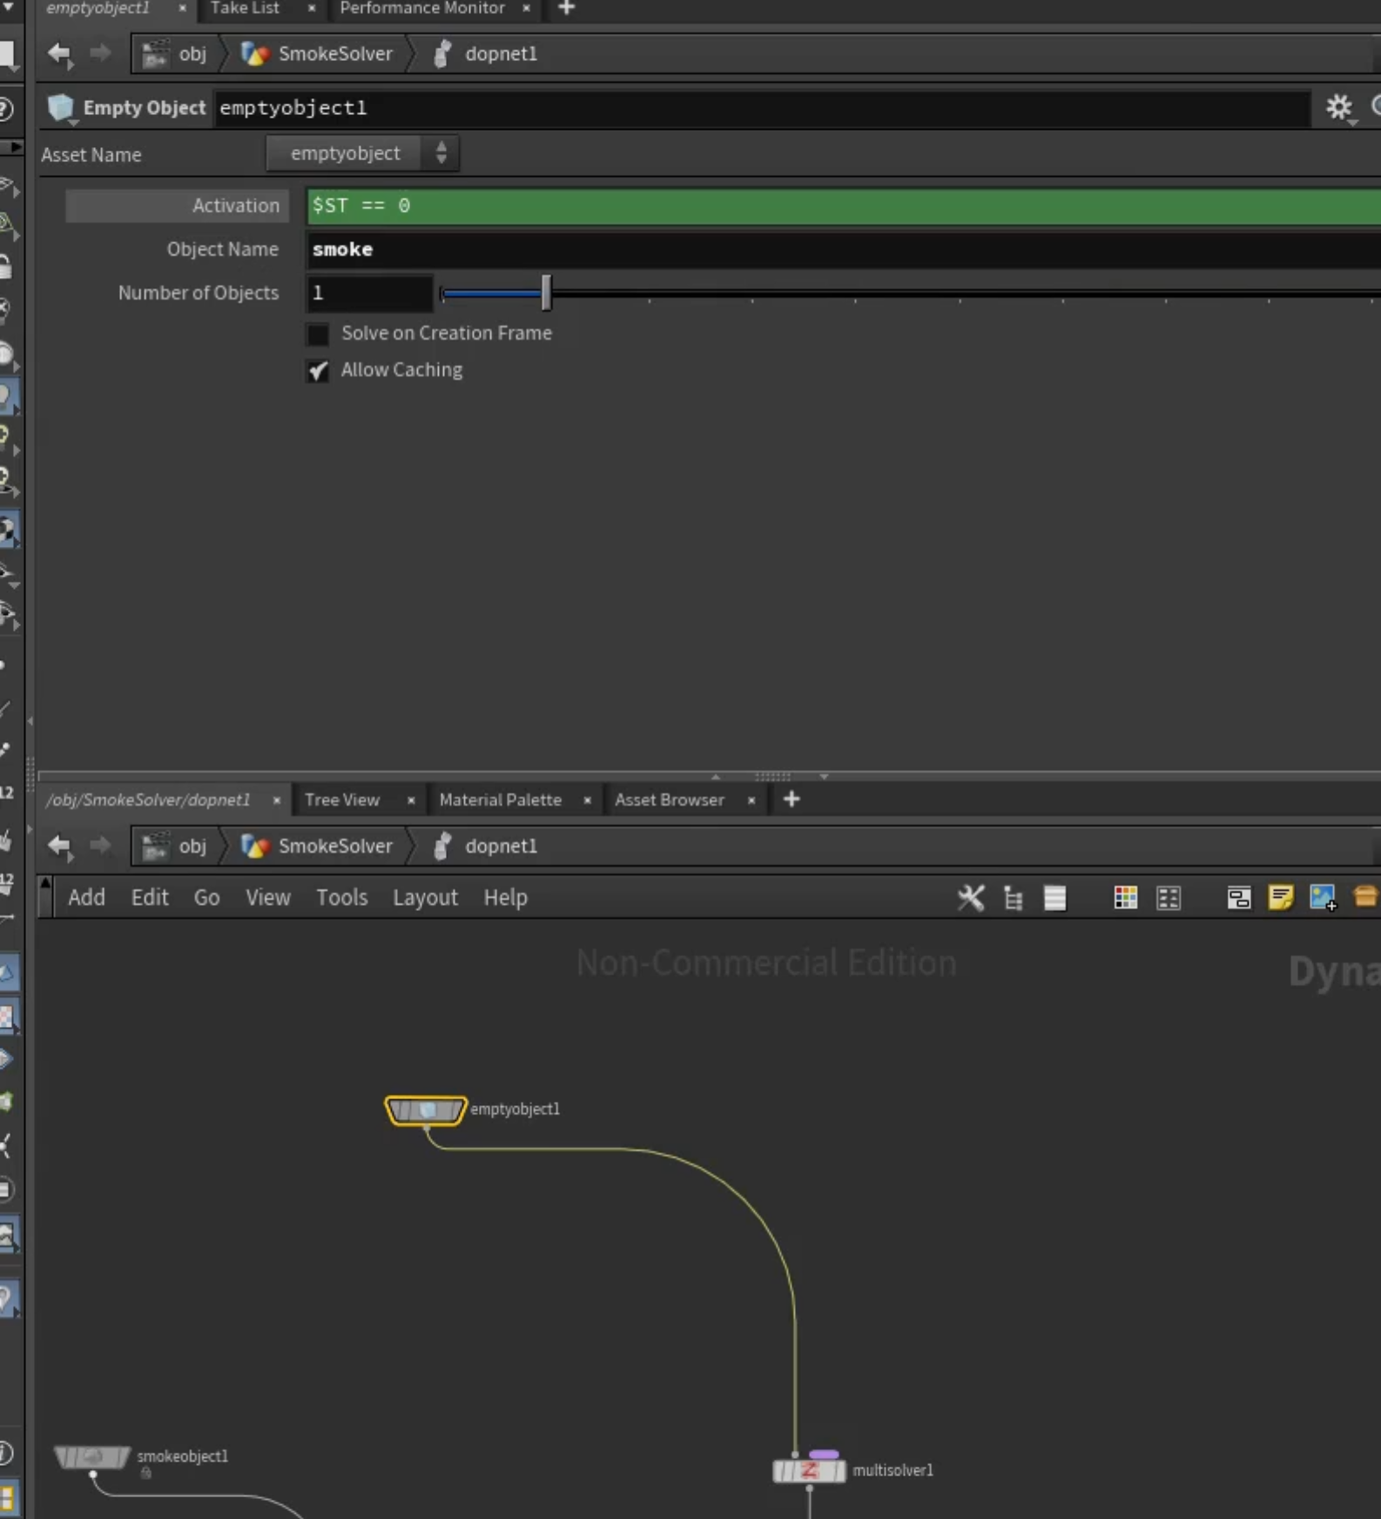
Task: Add a new pane tab next to Asset Browser
Action: pos(791,800)
